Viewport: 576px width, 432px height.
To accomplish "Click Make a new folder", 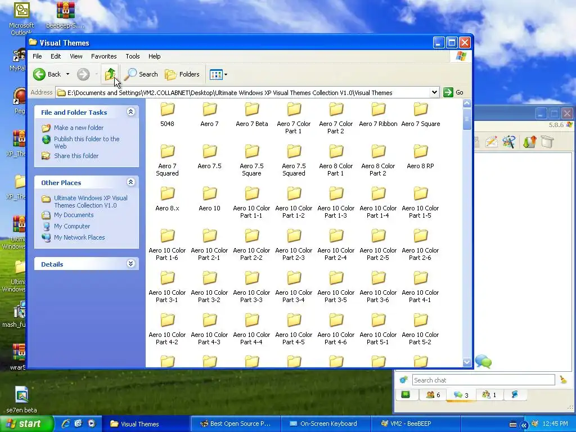I will (79, 128).
